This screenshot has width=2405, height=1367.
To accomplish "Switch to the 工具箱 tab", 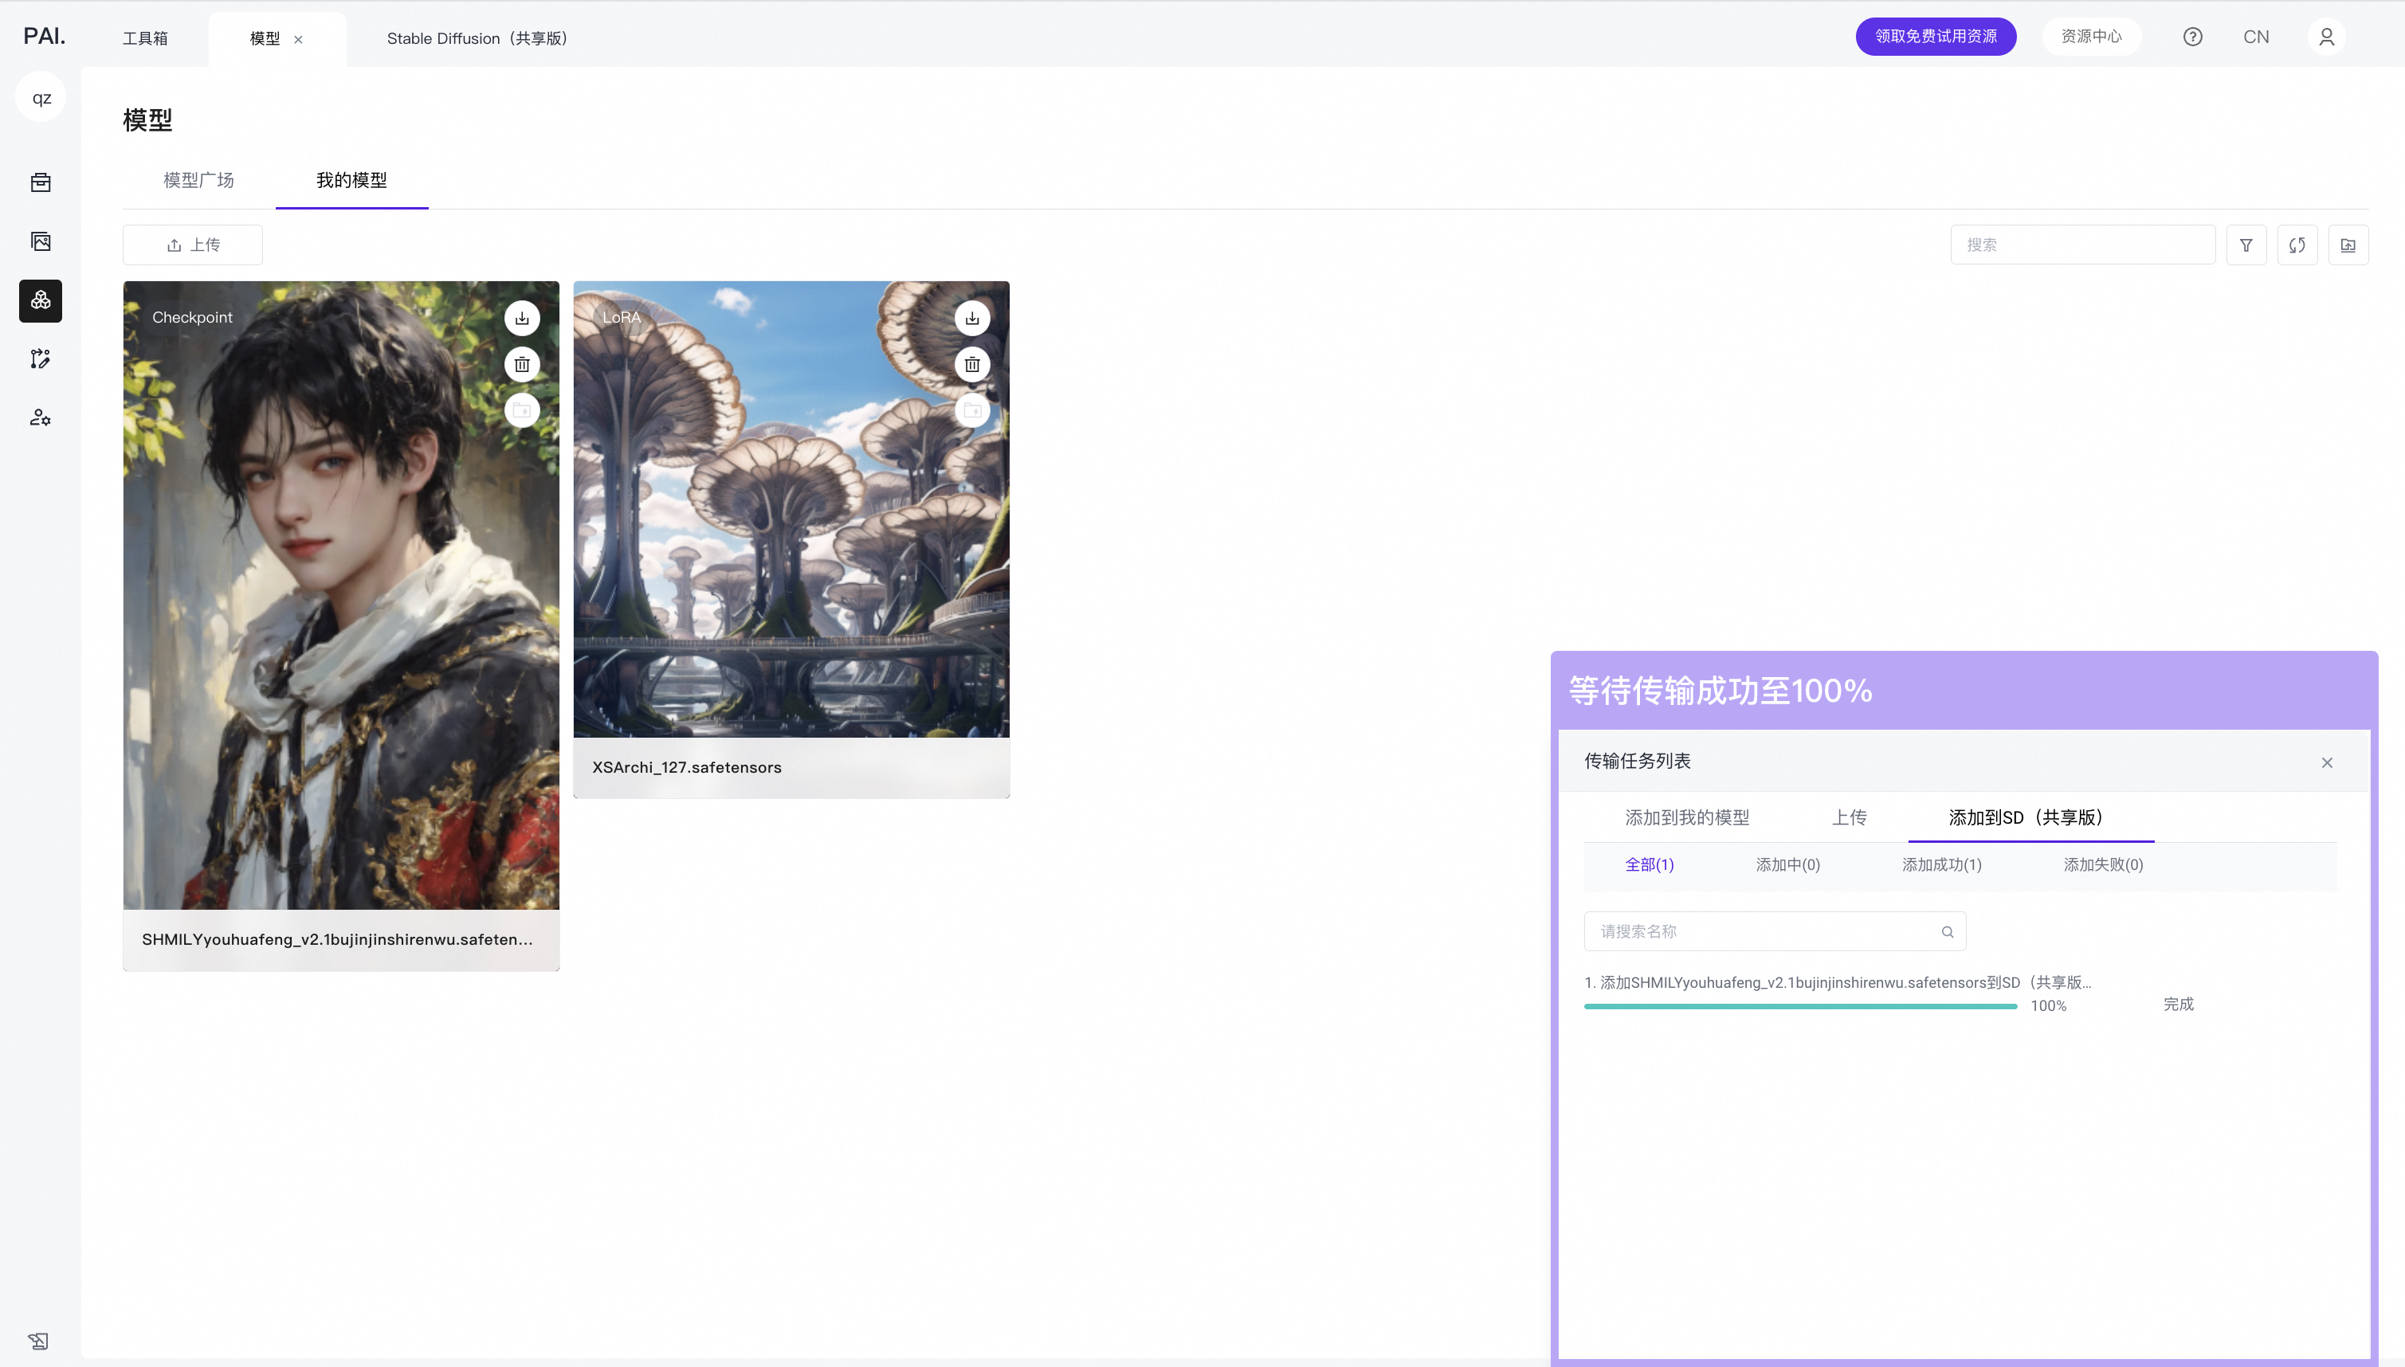I will [146, 38].
